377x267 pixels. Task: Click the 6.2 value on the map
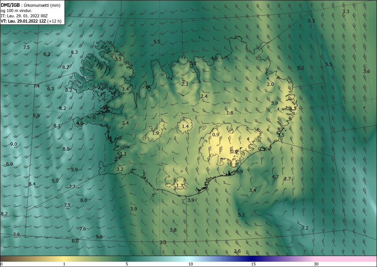pyautogui.click(x=47, y=54)
